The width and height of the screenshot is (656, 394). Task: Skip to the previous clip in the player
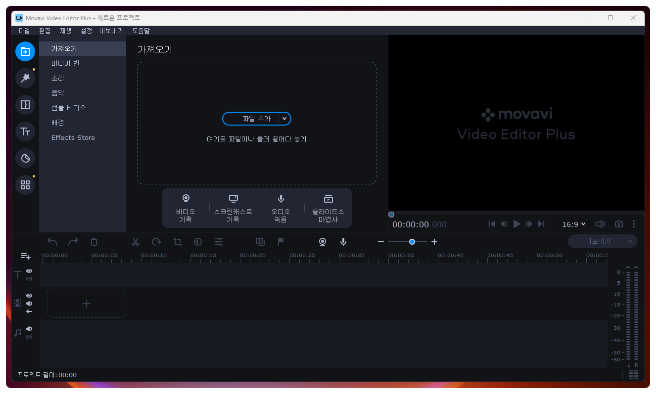pos(492,224)
